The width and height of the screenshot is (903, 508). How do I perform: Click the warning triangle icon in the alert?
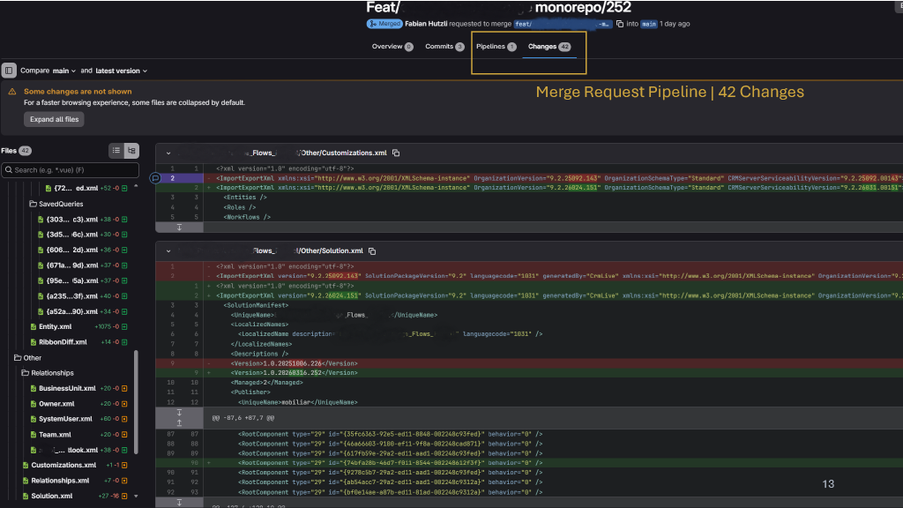point(12,92)
